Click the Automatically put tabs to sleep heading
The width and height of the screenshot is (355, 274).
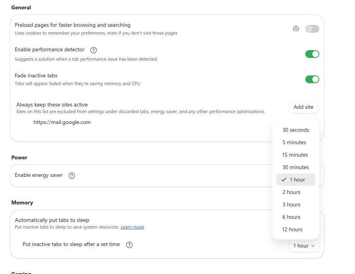pyautogui.click(x=52, y=220)
